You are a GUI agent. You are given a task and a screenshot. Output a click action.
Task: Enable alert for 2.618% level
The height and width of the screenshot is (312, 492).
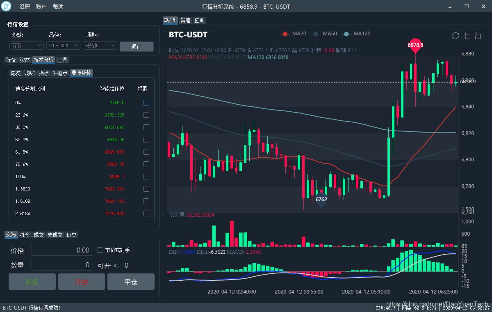point(146,213)
